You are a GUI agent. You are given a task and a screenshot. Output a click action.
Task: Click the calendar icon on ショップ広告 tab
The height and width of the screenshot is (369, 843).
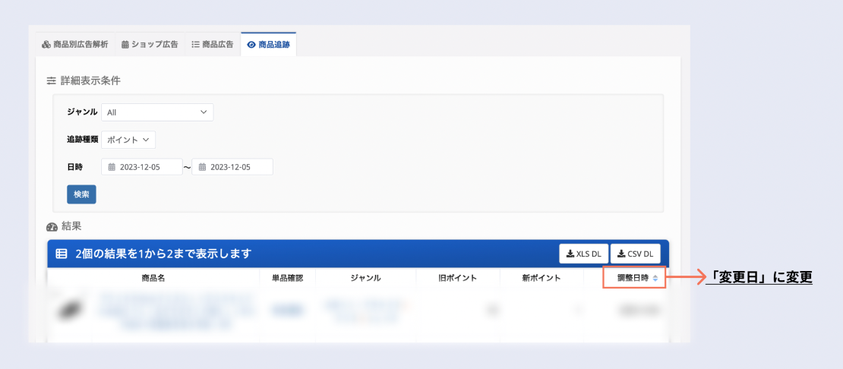click(125, 45)
